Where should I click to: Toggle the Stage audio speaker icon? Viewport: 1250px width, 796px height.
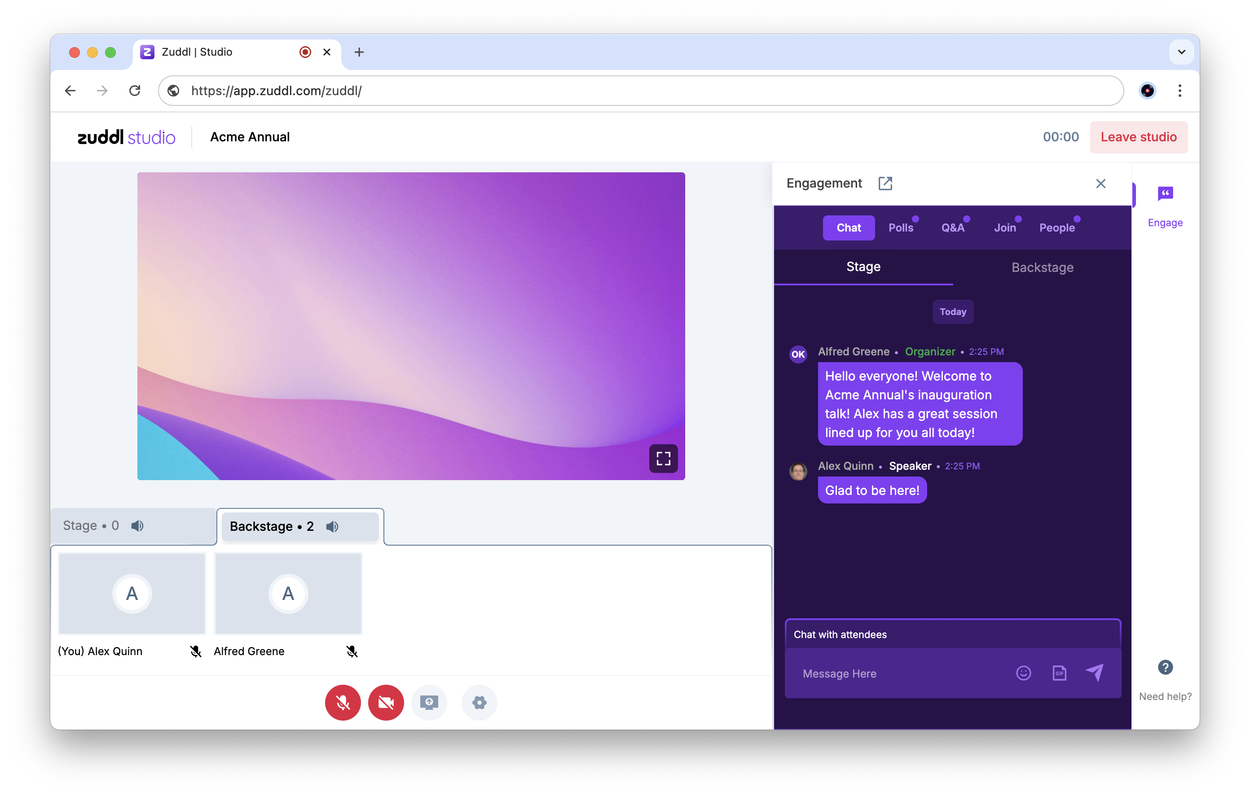(x=137, y=525)
